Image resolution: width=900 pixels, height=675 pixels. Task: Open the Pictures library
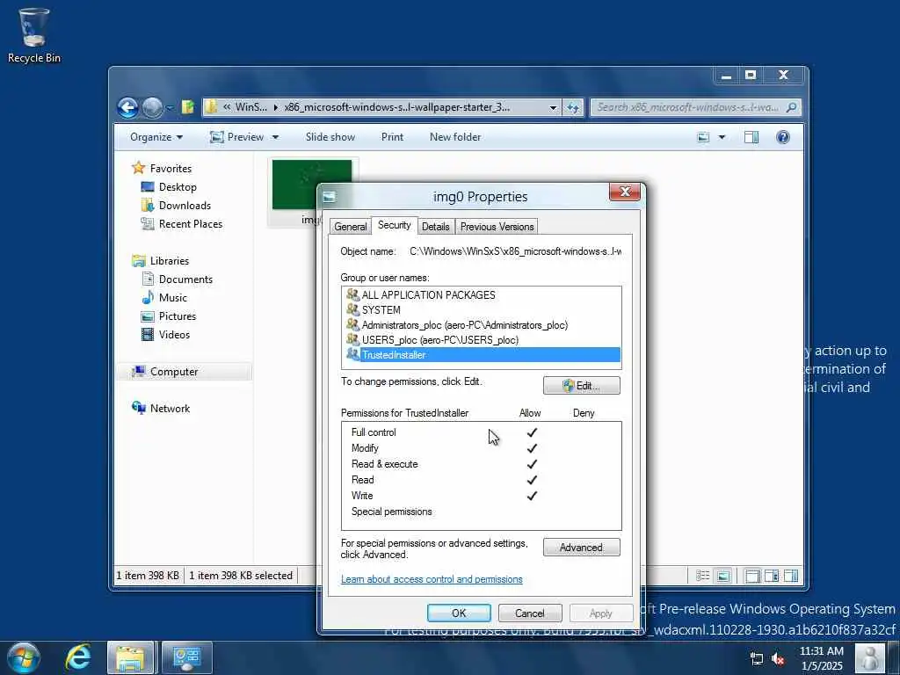click(178, 316)
